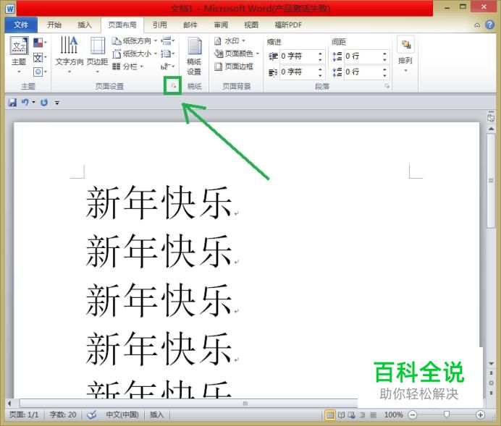Image resolution: width=501 pixels, height=426 pixels.
Task: Open undo history dropdown arrow
Action: [33, 103]
